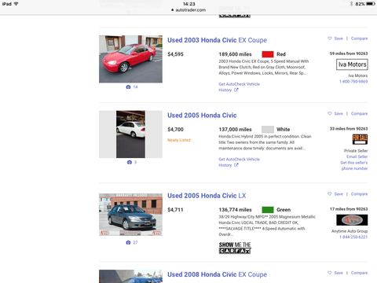Compare the 2003 Honda Civic EX Coupe
Image resolution: width=377 pixels, height=283 pixels.
click(x=359, y=39)
